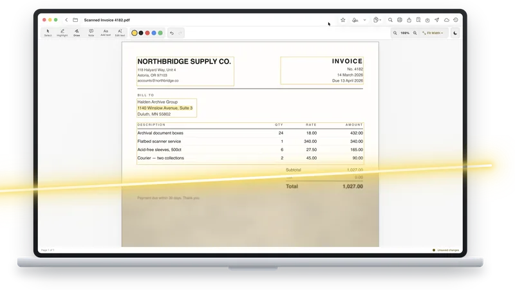Viewport: 515px width, 290px height.
Task: Click the share export icon
Action: (409, 20)
